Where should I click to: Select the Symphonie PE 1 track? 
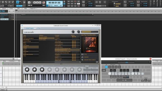(4, 15)
